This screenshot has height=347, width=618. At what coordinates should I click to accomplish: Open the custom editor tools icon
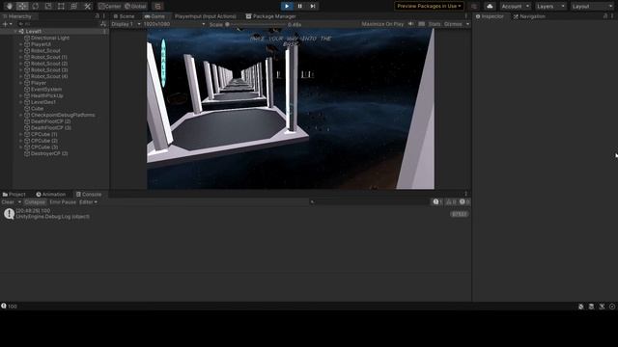88,7
